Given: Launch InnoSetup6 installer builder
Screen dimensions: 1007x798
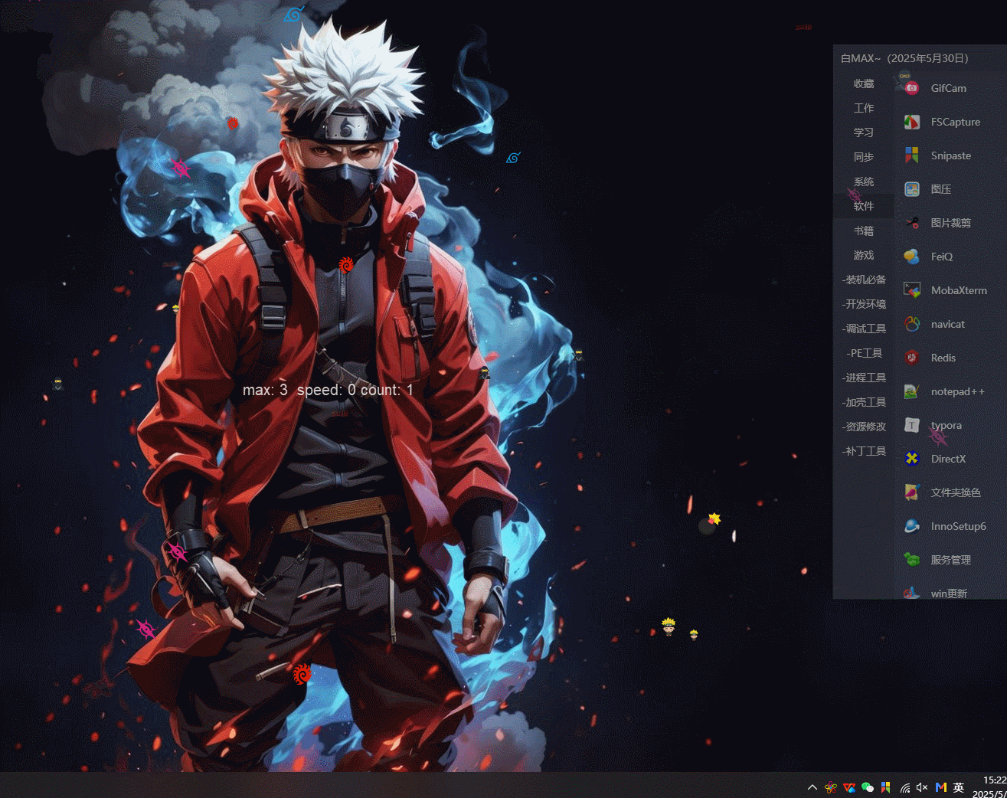Looking at the screenshot, I should (x=957, y=526).
